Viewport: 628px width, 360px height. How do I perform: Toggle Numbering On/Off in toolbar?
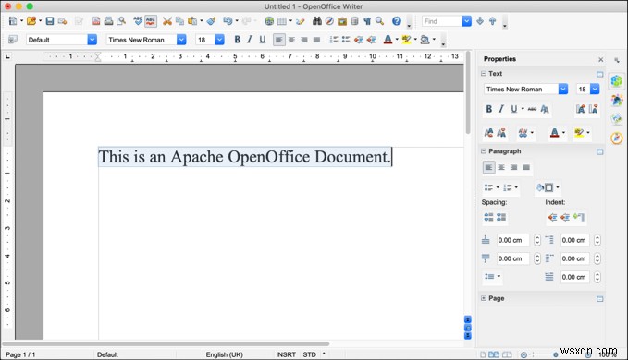pyautogui.click(x=334, y=39)
